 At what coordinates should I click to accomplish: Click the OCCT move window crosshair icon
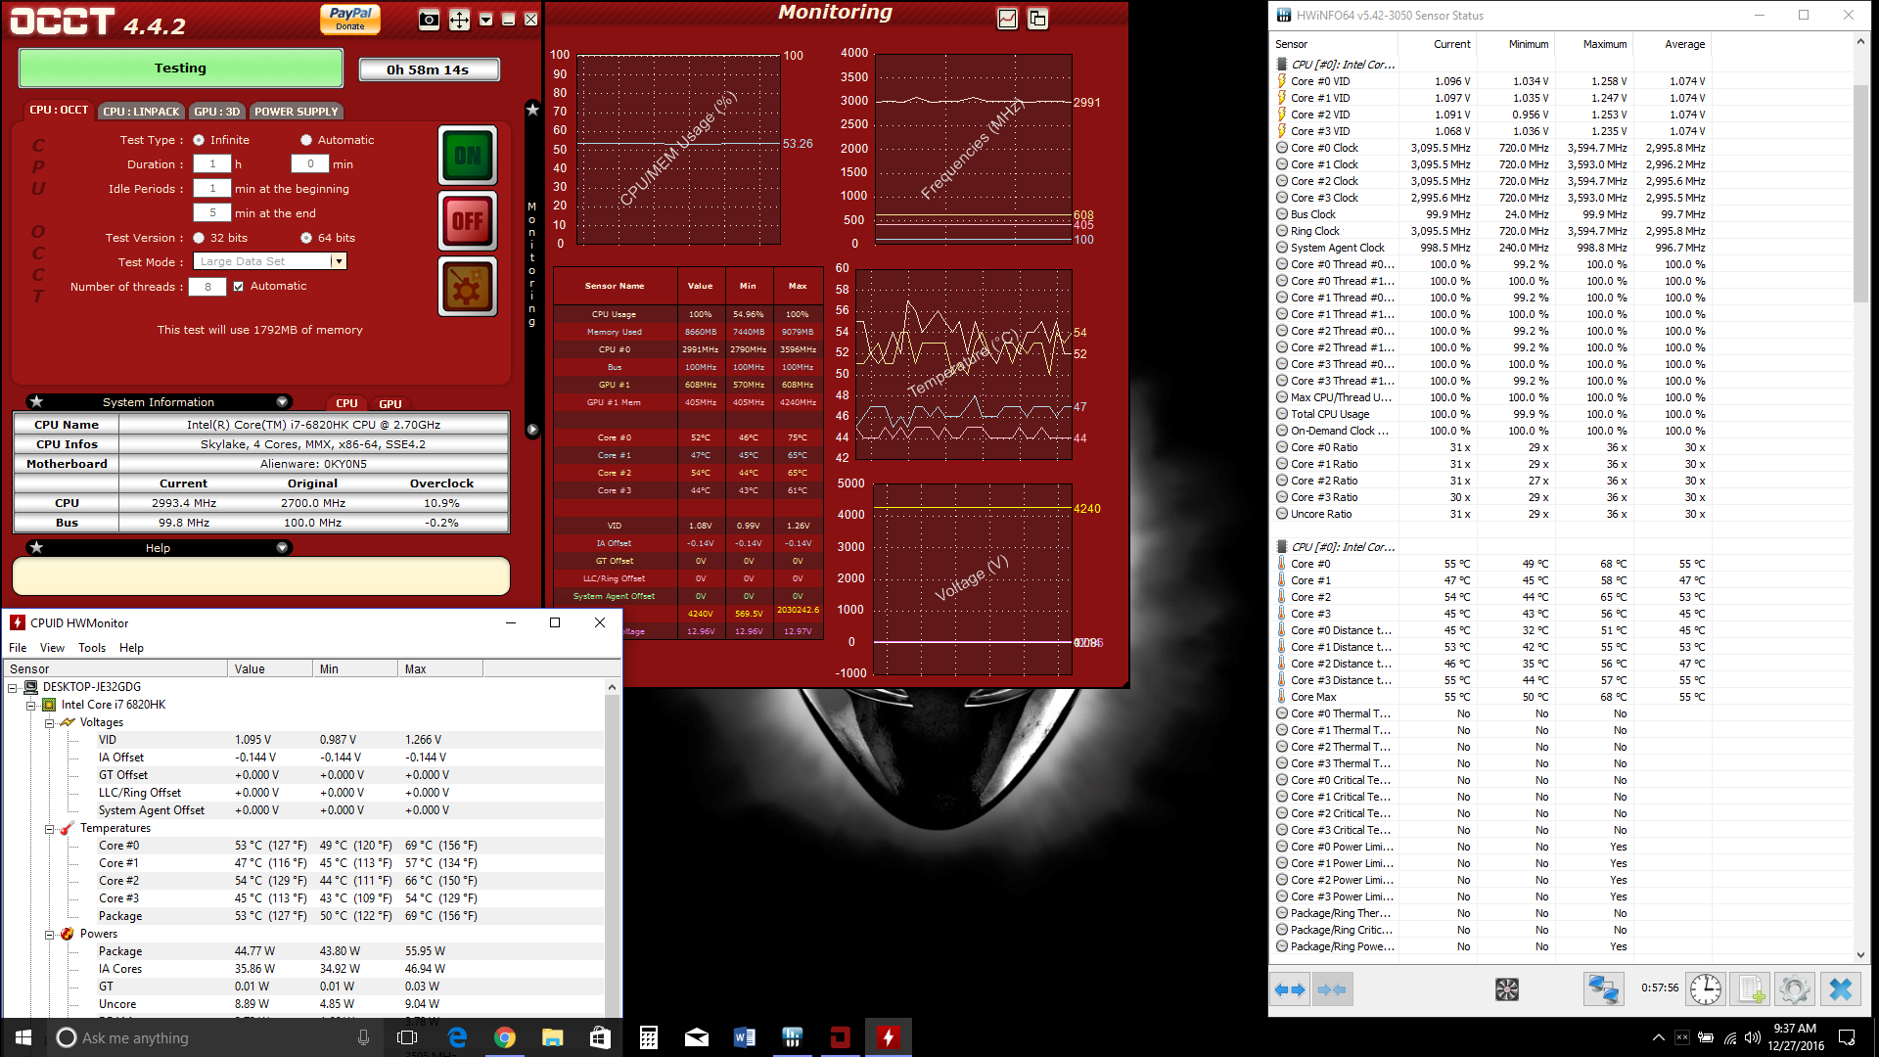click(x=459, y=20)
